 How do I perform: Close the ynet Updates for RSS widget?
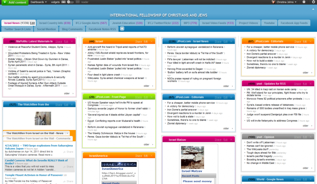[311, 84]
